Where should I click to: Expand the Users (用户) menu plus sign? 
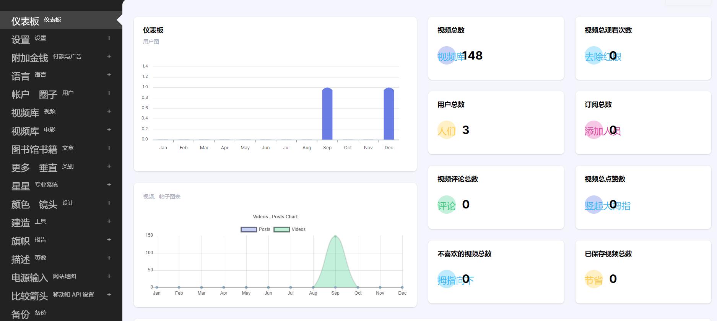[x=109, y=93]
